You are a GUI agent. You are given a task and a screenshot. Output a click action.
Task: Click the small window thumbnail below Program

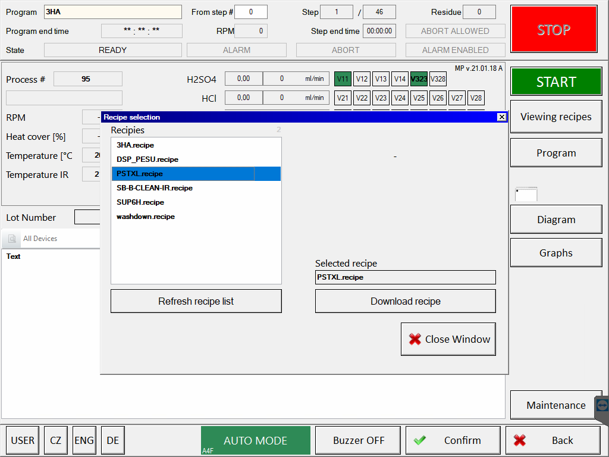click(x=526, y=195)
